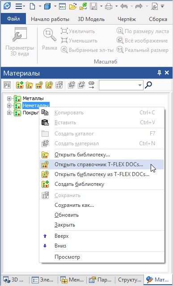Expand the Металлы tree node
173x286 pixels.
[x=9, y=98]
